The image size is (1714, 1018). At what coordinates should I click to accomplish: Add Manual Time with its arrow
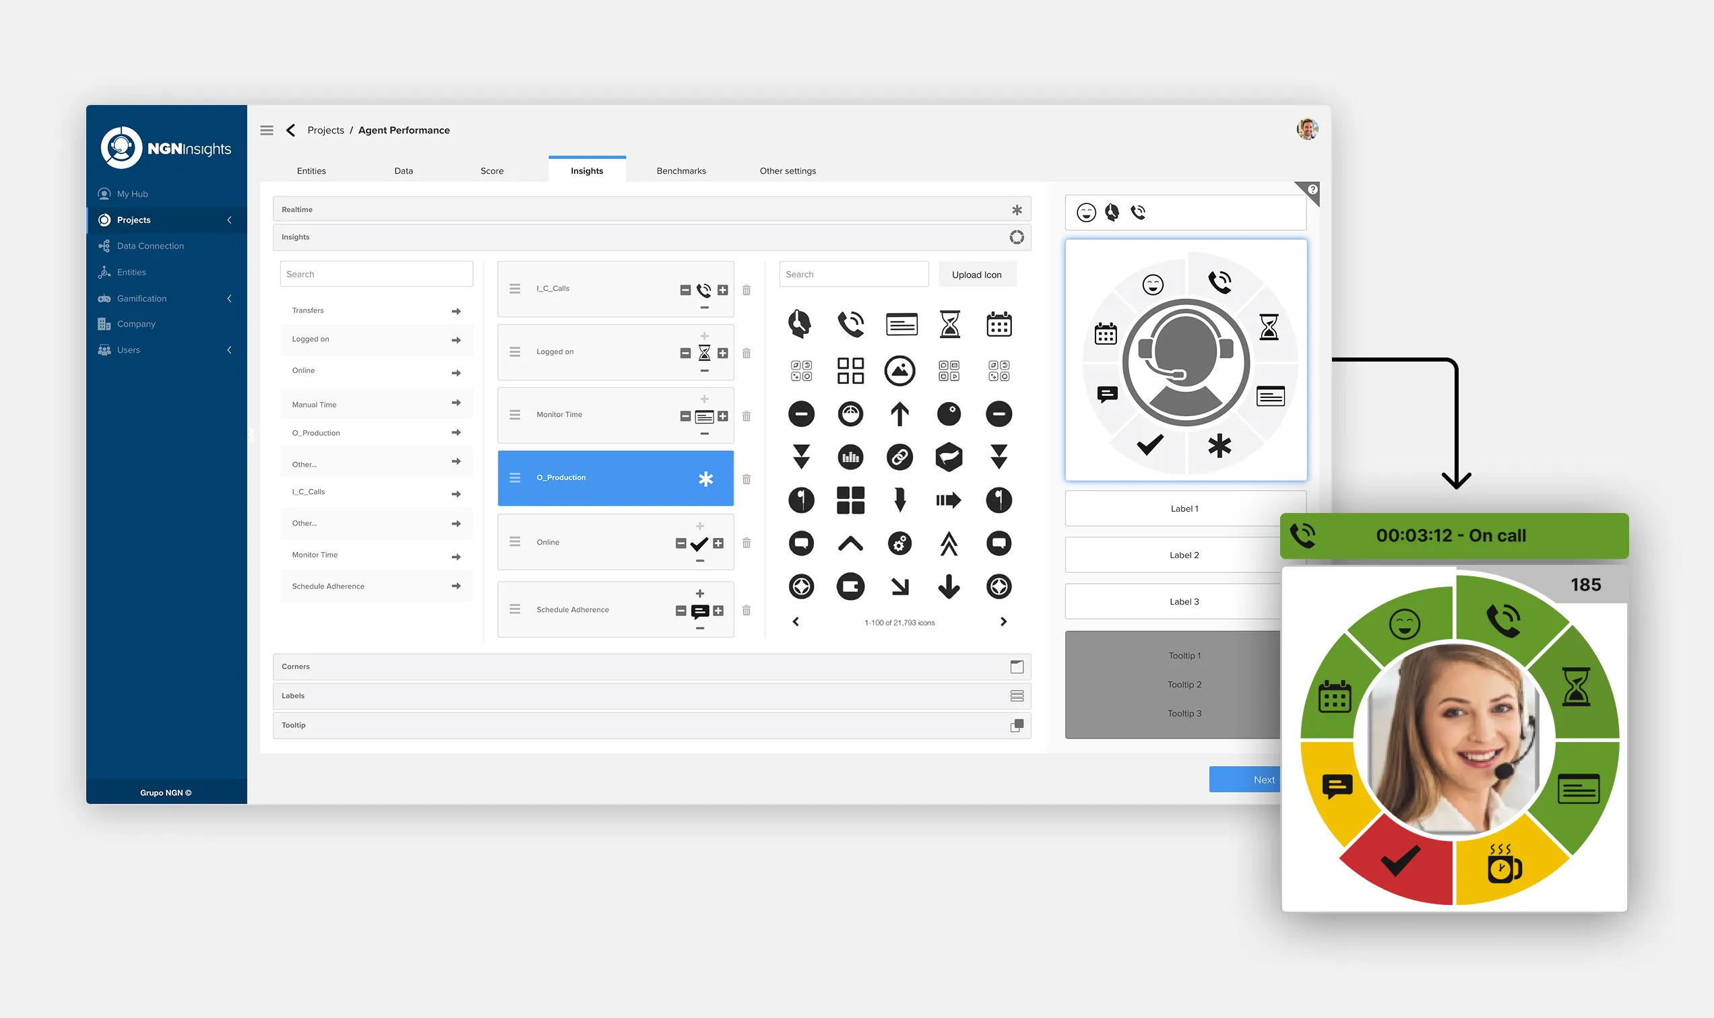[x=455, y=403]
